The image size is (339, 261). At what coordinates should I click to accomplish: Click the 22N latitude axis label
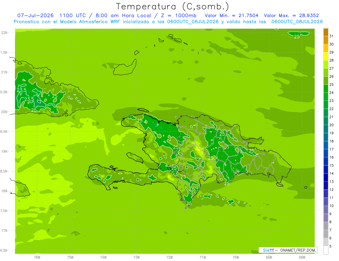(4, 33)
